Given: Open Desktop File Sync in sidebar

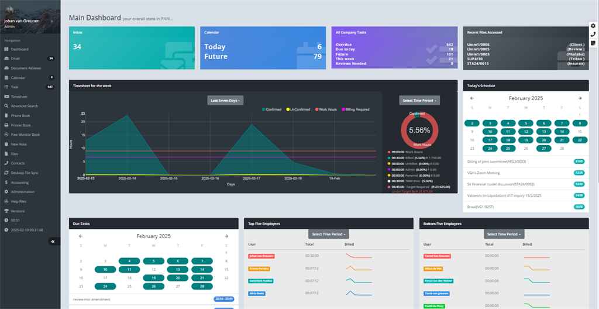Looking at the screenshot, I should click(25, 173).
